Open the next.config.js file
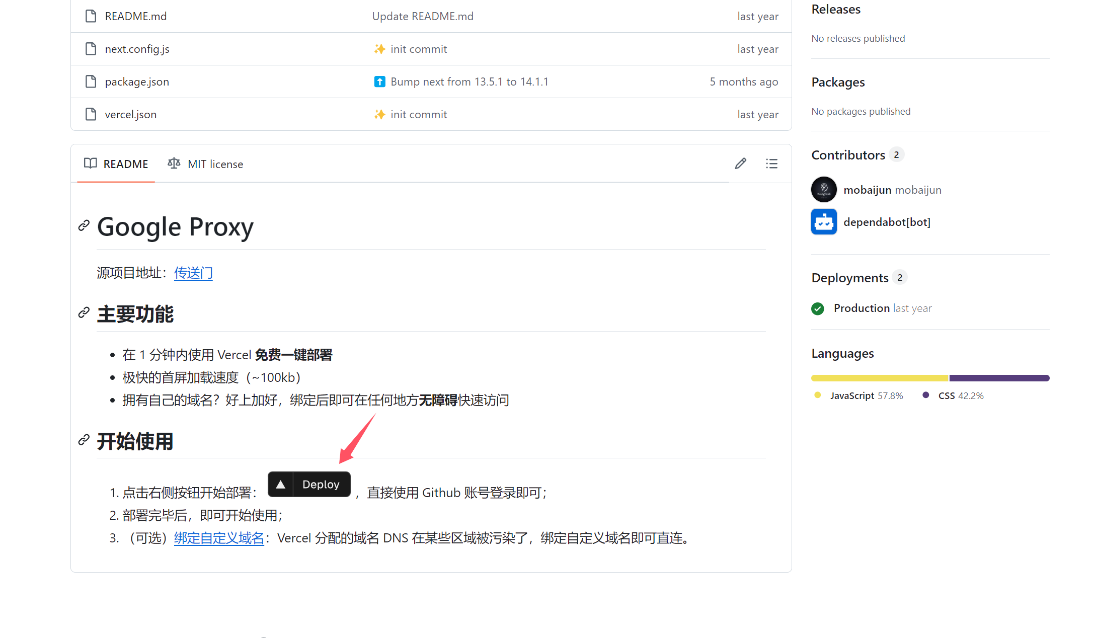 137,49
